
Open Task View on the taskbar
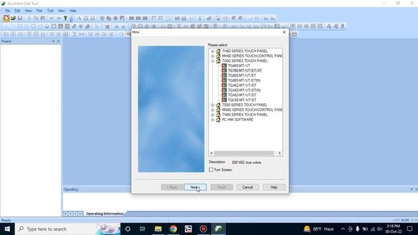142,229
